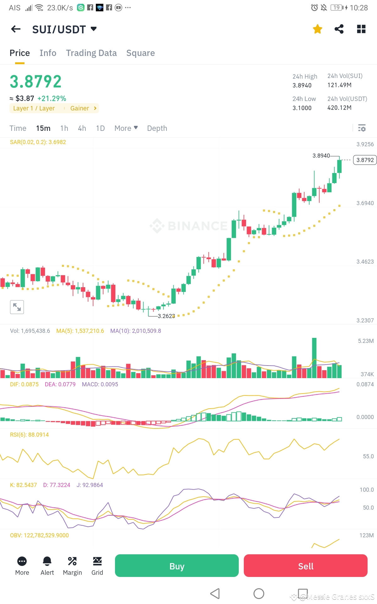Open the four-square grid menu icon
The image size is (377, 604).
(361, 29)
